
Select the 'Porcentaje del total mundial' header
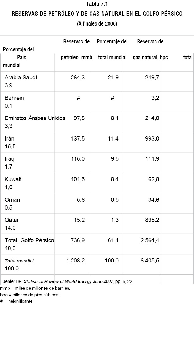click(112, 49)
